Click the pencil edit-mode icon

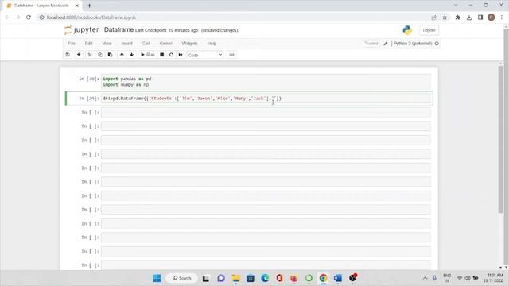[x=386, y=44]
